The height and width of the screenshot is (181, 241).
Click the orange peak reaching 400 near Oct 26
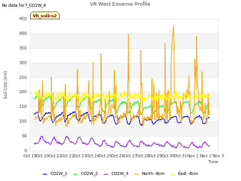pos(128,34)
